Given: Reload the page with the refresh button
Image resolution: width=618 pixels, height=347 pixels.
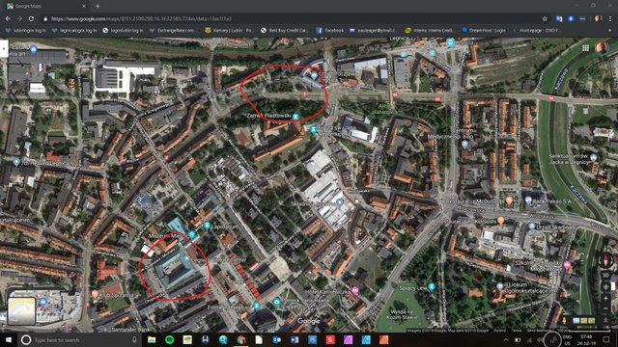Looking at the screenshot, I should point(31,18).
